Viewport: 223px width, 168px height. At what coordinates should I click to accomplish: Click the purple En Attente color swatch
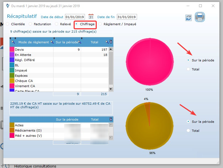click(x=12, y=55)
